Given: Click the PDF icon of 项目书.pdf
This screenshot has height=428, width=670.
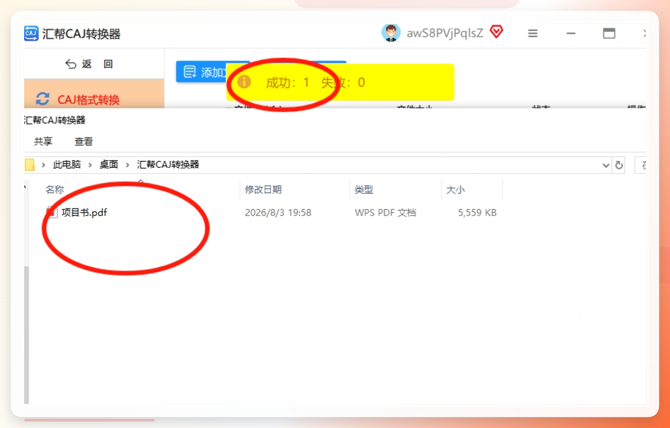Looking at the screenshot, I should (x=52, y=213).
